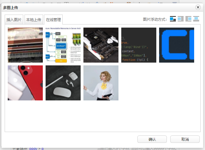
Task: Close the 多图上传 dialog
Action: pyautogui.click(x=198, y=7)
